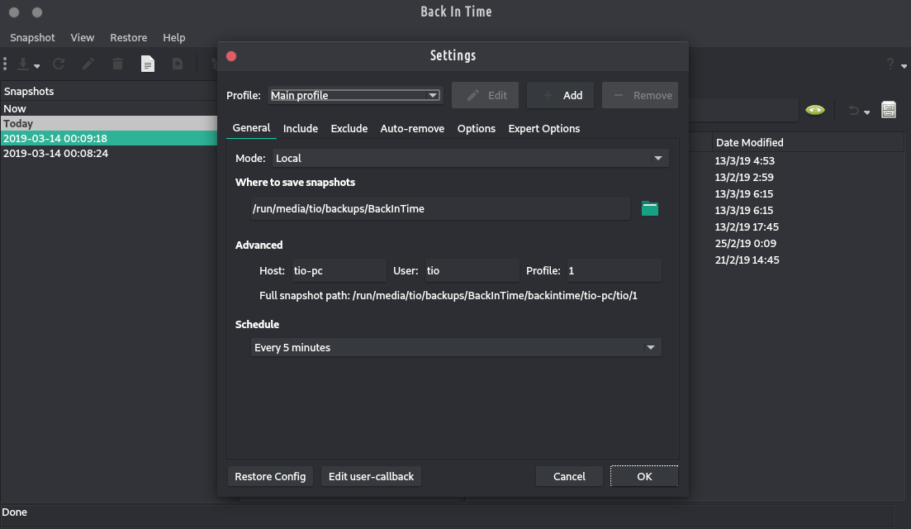
Task: Toggle show hidden files eye icon
Action: [815, 110]
